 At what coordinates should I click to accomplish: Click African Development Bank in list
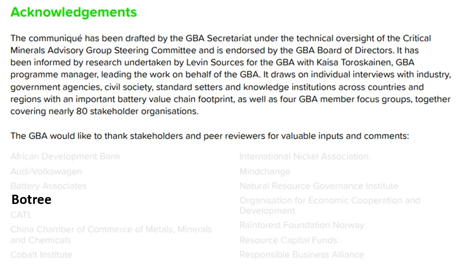(x=66, y=156)
